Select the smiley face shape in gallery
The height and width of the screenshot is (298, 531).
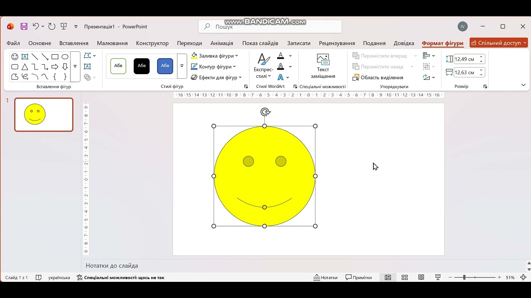15,57
